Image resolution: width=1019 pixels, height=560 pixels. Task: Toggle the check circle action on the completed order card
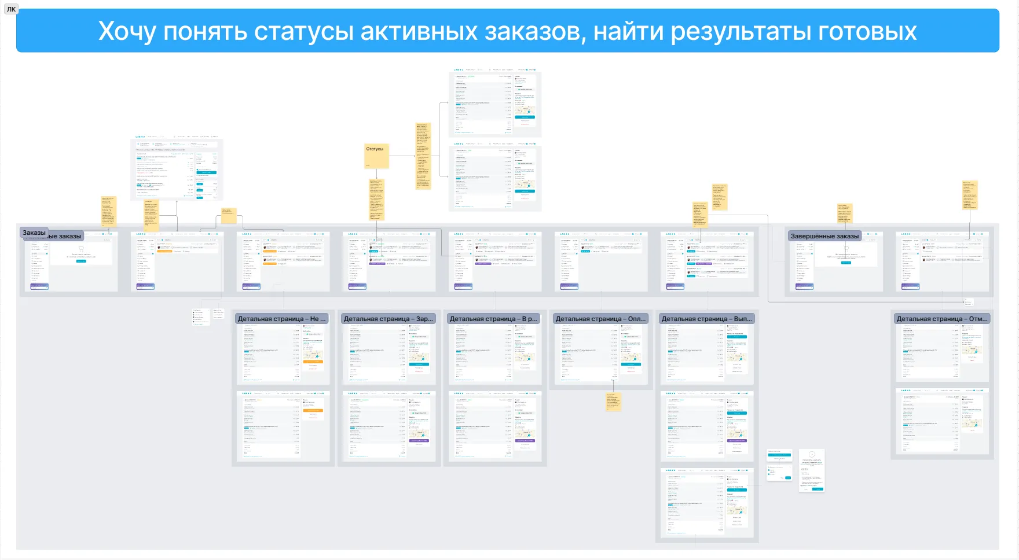(x=937, y=247)
